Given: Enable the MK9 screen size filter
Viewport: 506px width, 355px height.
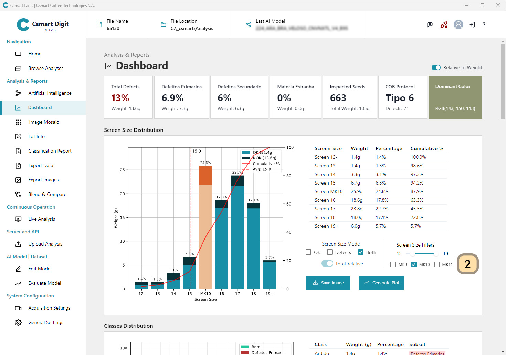Looking at the screenshot, I should [393, 264].
